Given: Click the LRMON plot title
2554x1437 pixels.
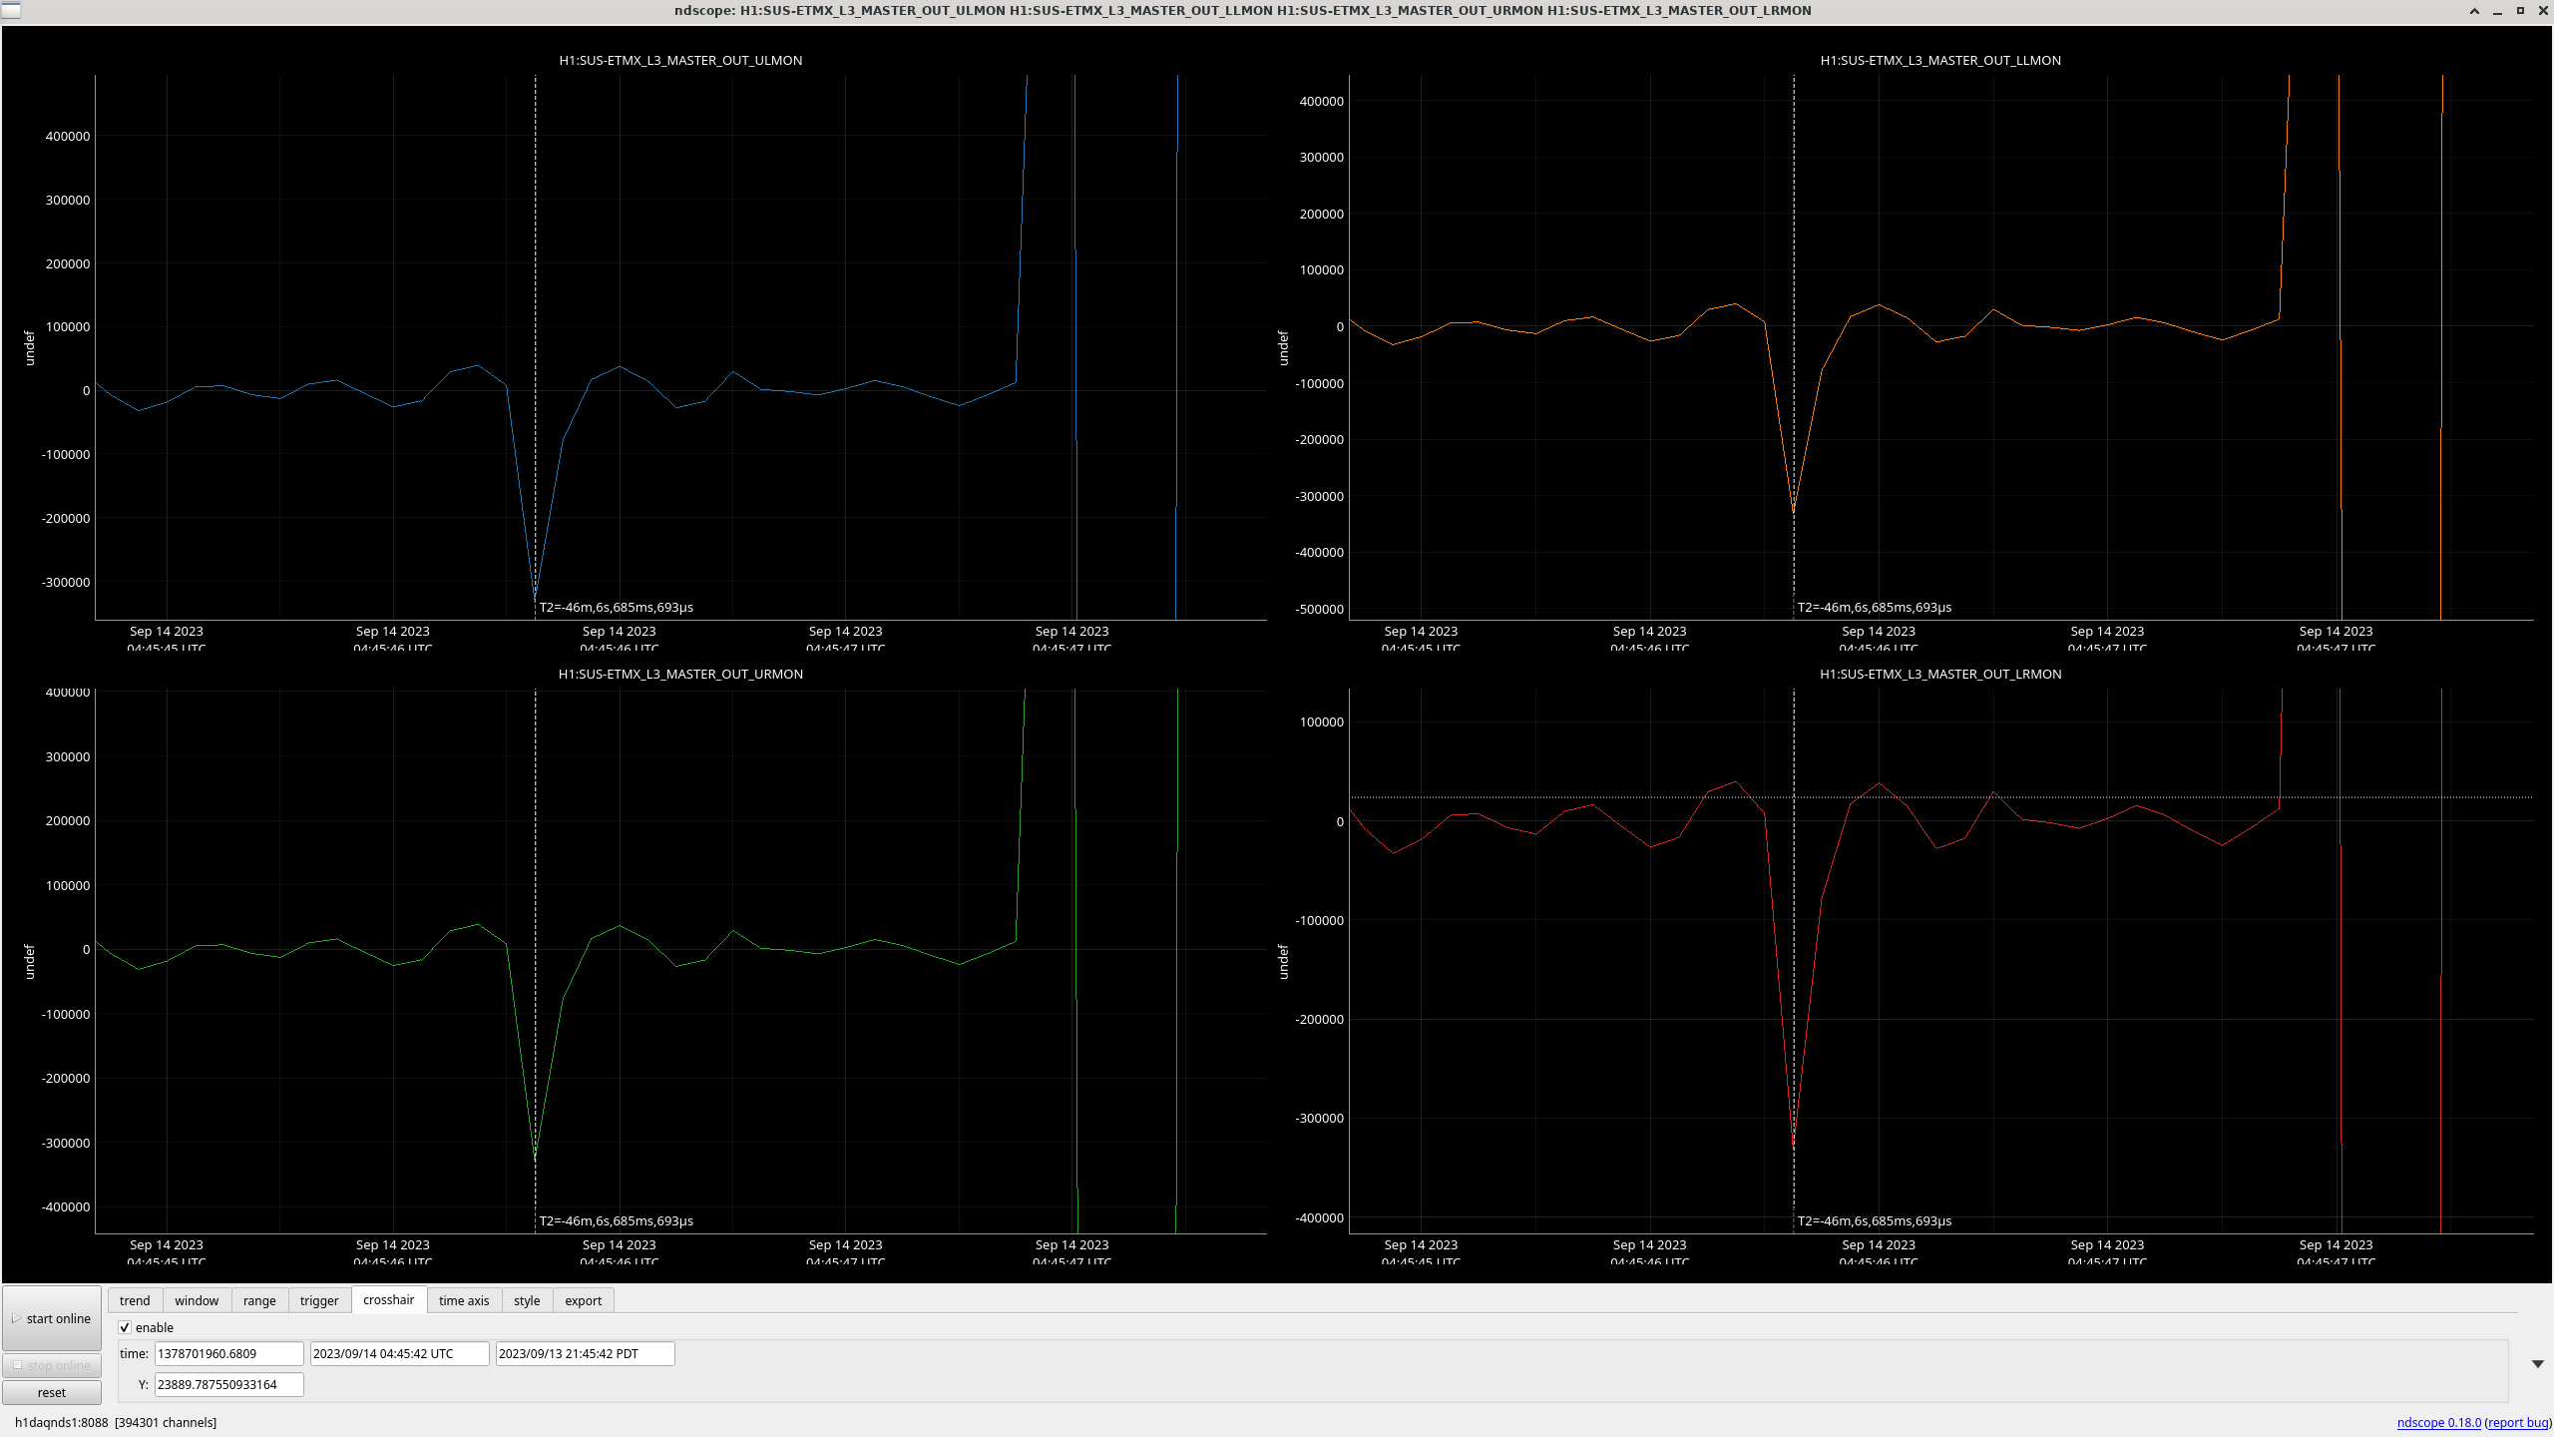Looking at the screenshot, I should [x=1940, y=674].
